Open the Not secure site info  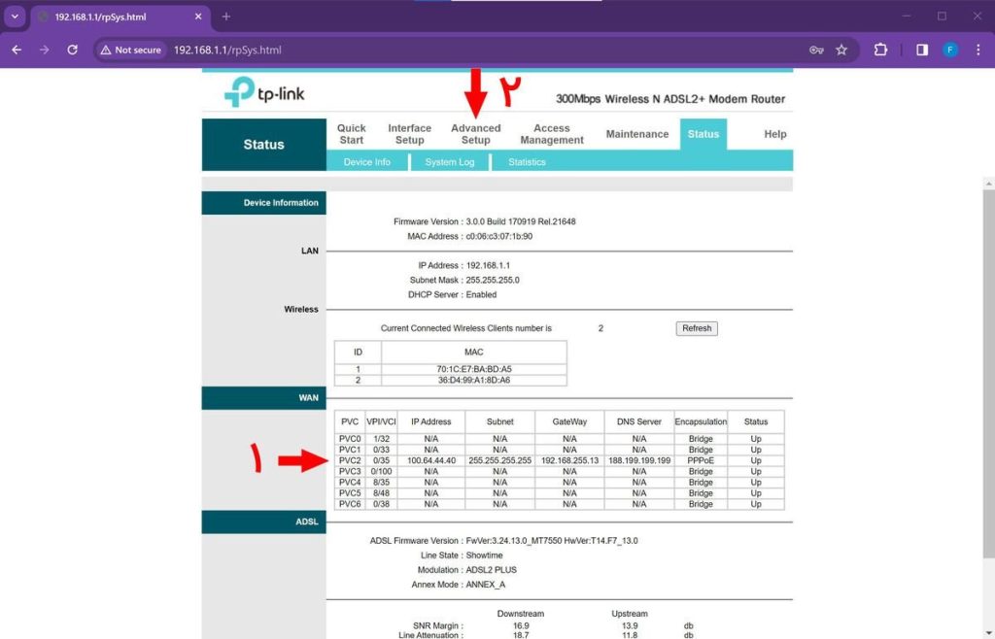(131, 50)
